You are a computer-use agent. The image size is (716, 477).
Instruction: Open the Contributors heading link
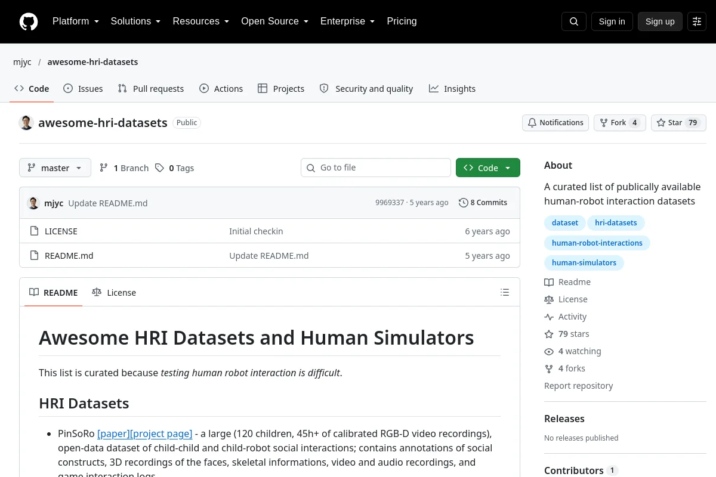[x=581, y=470]
